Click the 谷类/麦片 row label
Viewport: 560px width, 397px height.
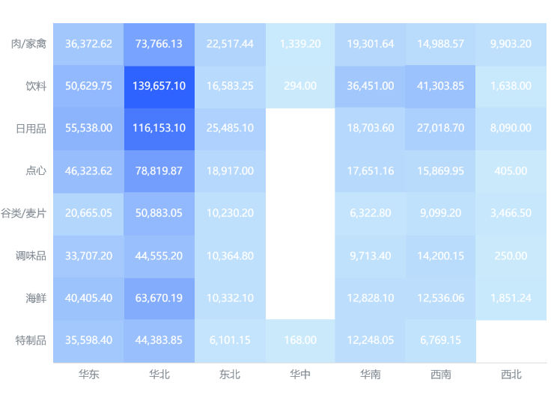click(x=23, y=213)
